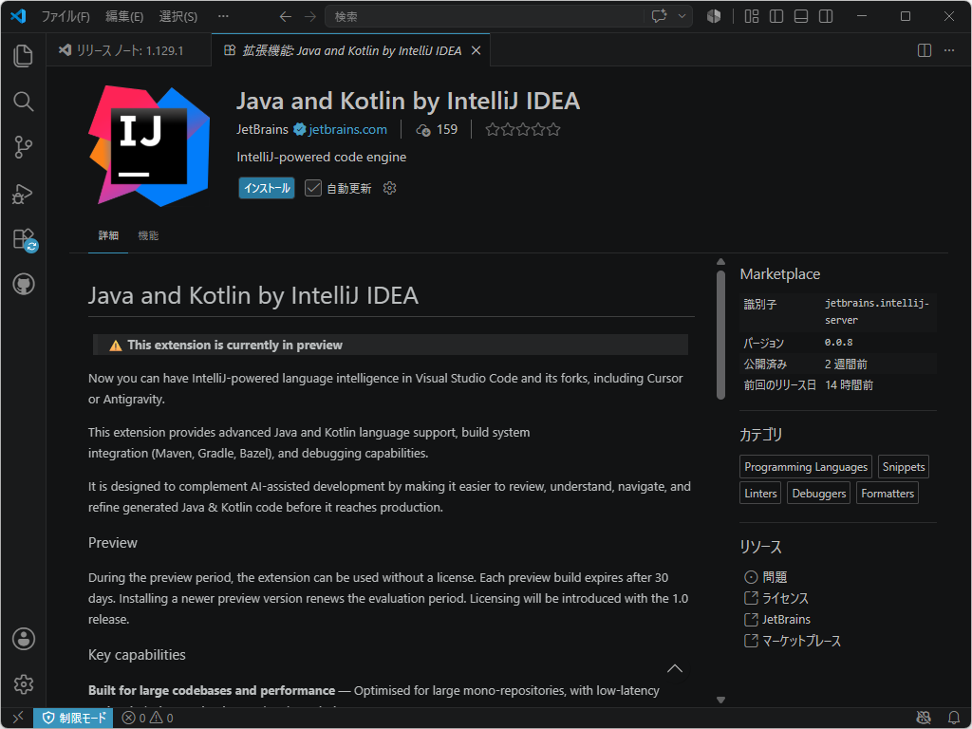Select the Formatters category

(888, 494)
